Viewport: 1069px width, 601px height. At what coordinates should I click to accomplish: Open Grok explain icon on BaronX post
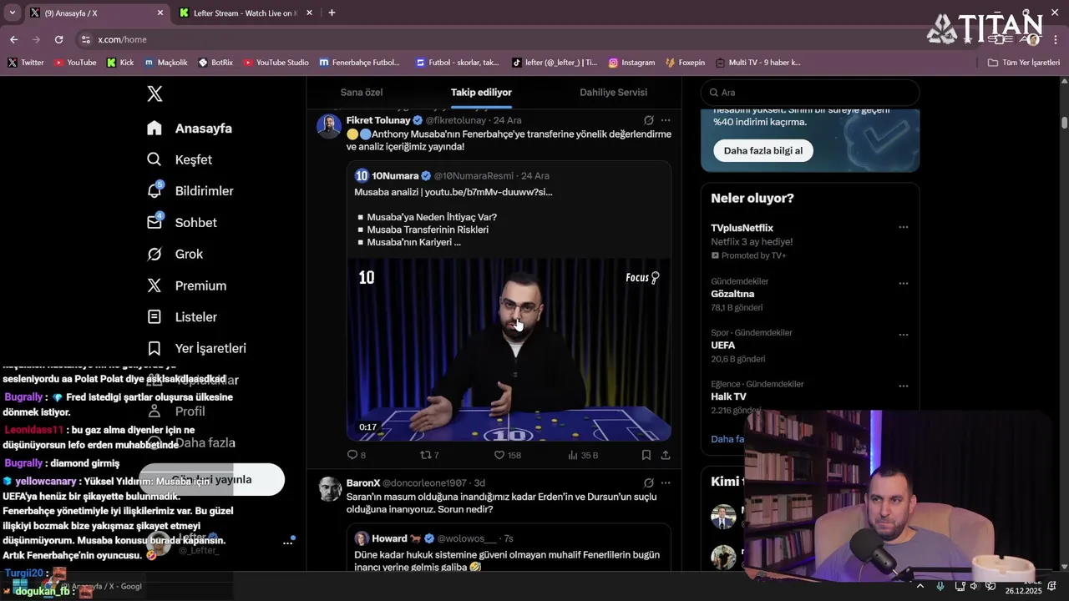pos(649,482)
